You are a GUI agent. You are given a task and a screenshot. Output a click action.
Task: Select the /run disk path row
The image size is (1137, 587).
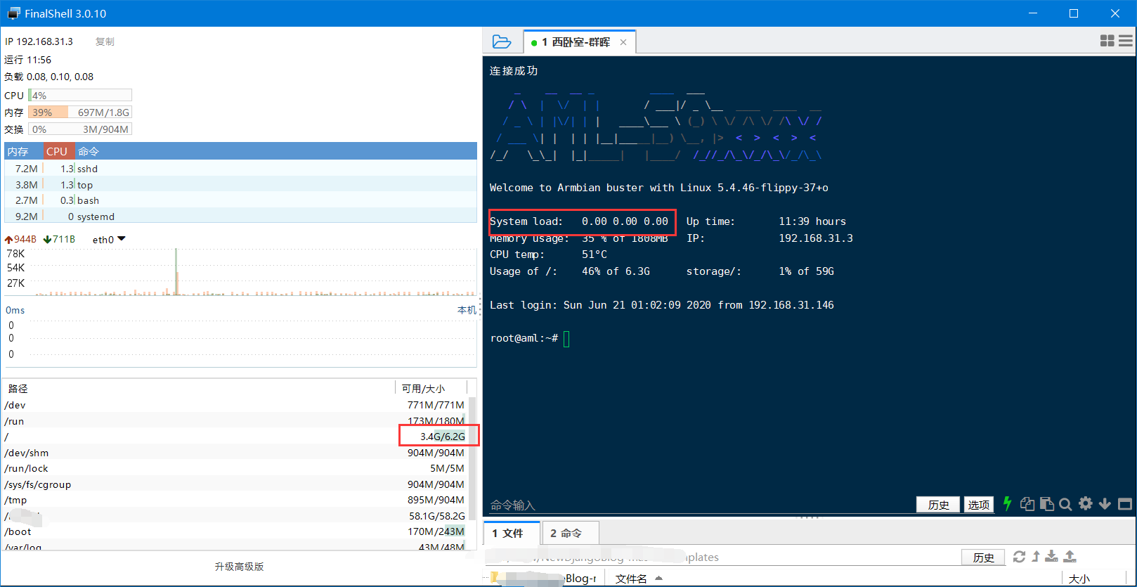(235, 421)
